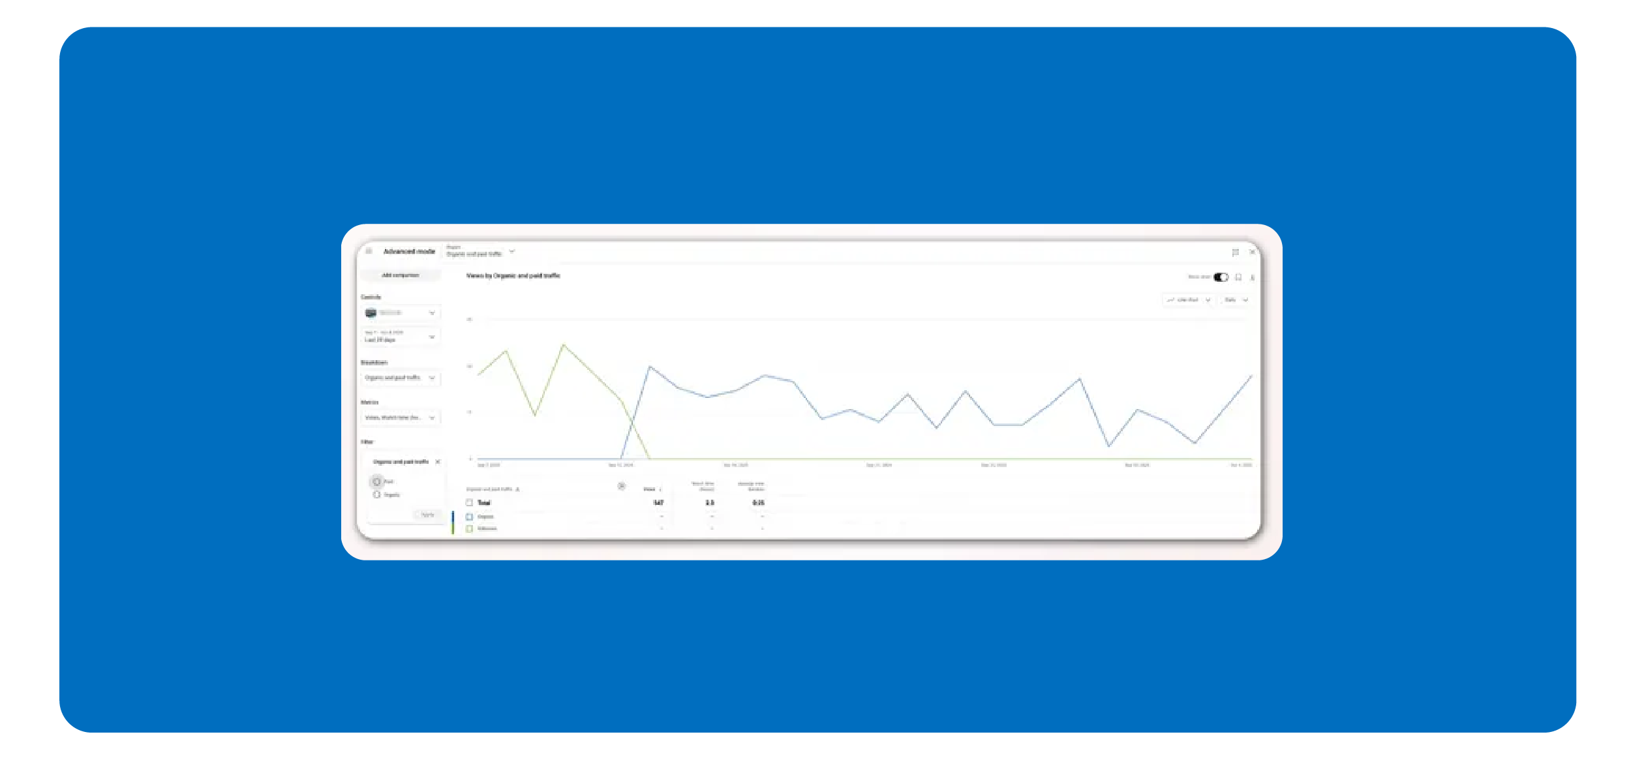Remove the Organic and paid traffic filter
The image size is (1631, 760).
[x=438, y=462]
